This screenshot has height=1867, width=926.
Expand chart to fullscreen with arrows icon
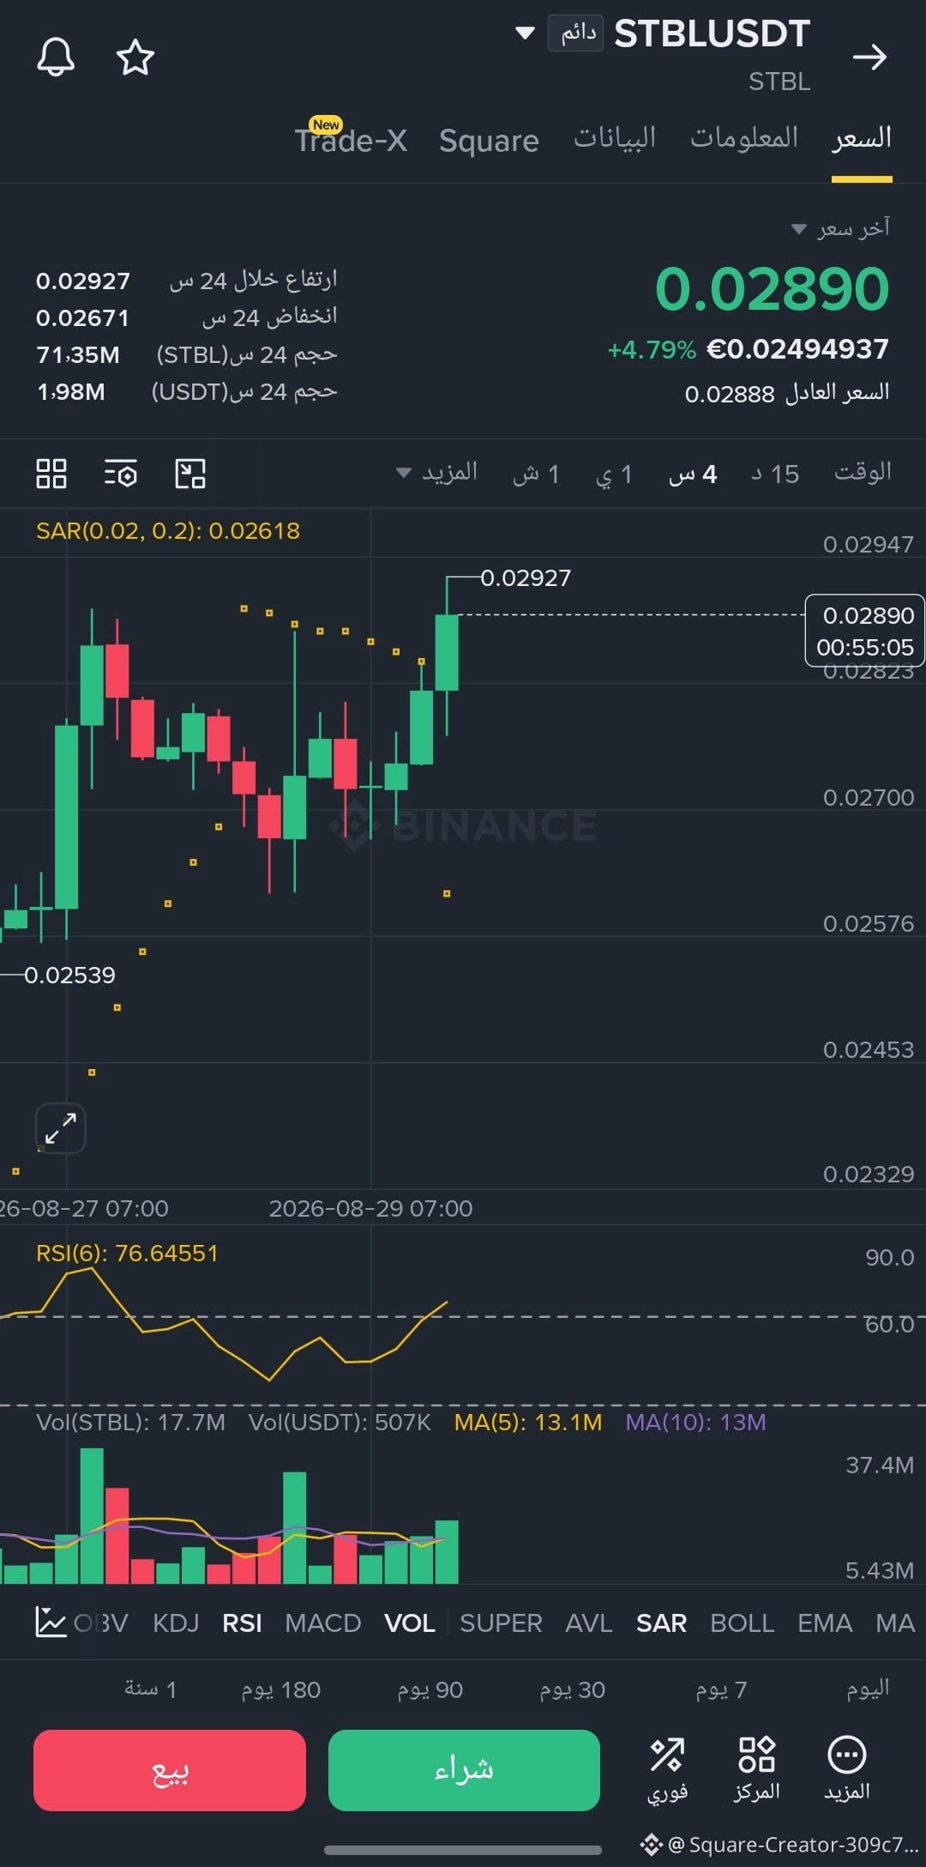tap(61, 1128)
